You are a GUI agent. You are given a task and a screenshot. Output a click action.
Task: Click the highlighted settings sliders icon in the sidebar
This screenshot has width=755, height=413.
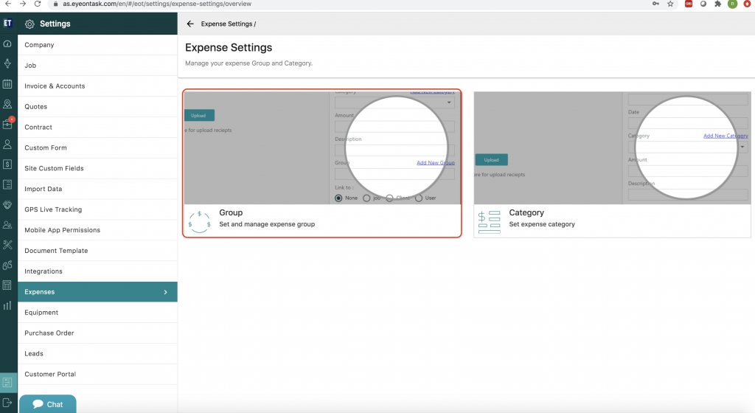[x=7, y=383]
